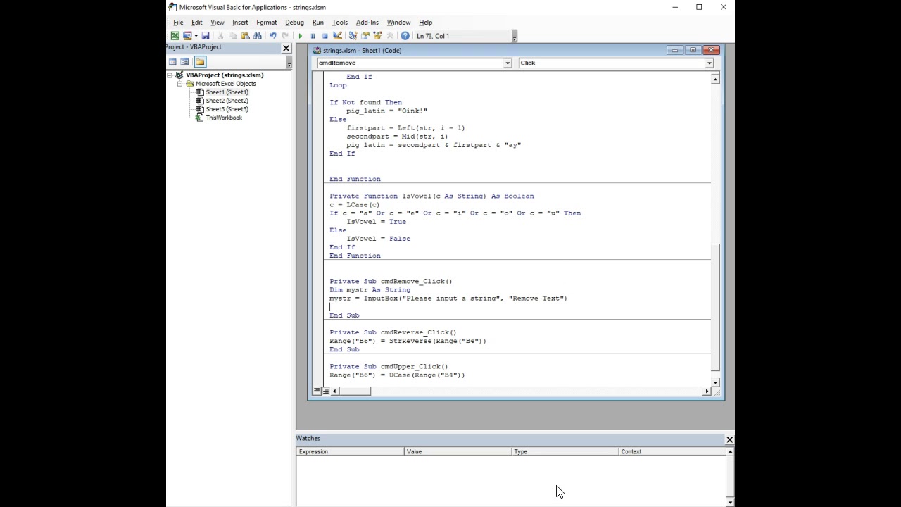Collapse the Microsoft Excel Objects folder
This screenshot has width=901, height=507.
[x=179, y=84]
